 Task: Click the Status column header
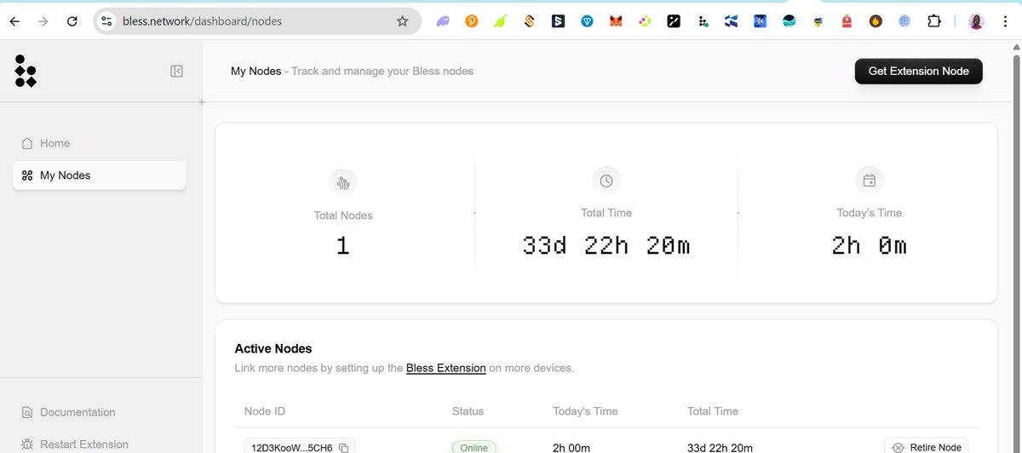coord(468,411)
